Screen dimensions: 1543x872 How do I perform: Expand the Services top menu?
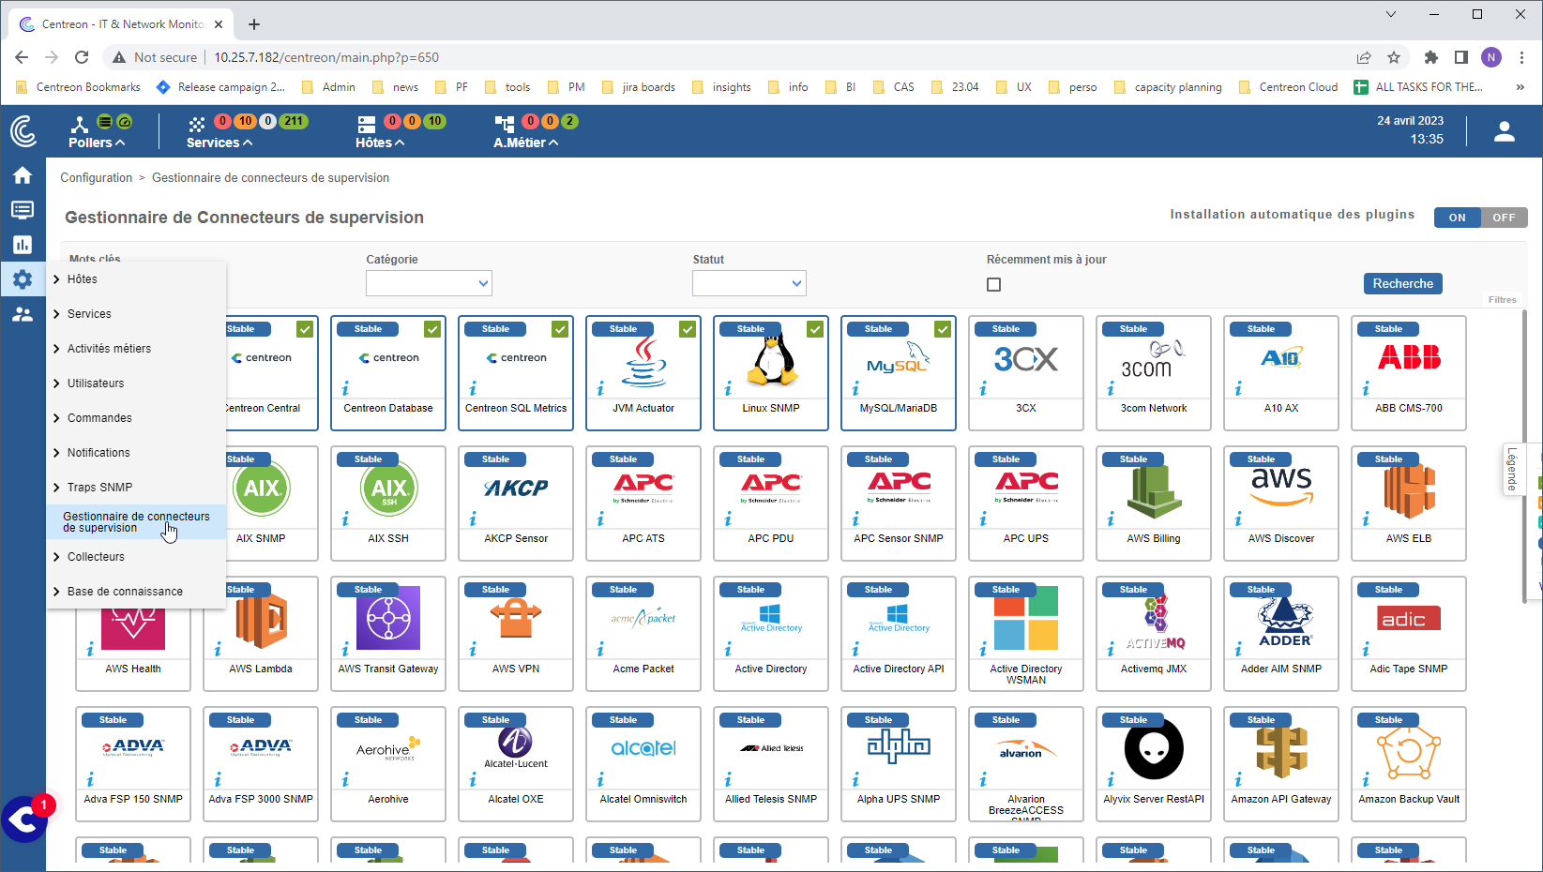pyautogui.click(x=219, y=143)
